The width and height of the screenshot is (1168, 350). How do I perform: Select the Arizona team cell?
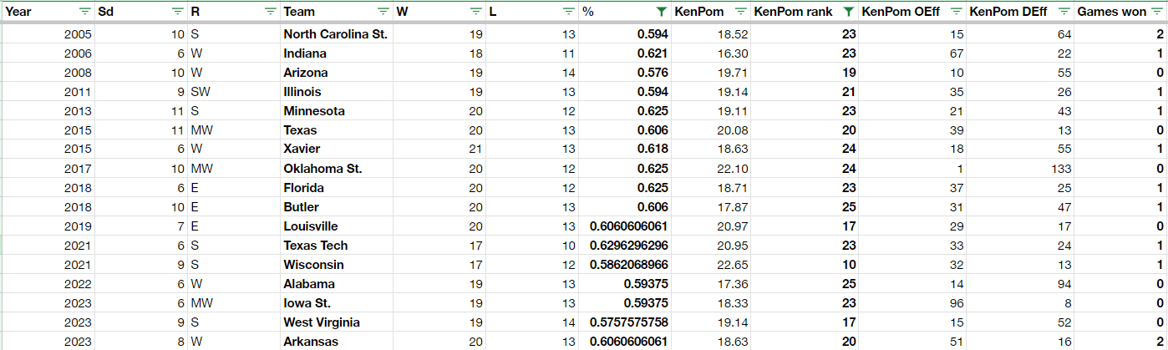(x=336, y=73)
